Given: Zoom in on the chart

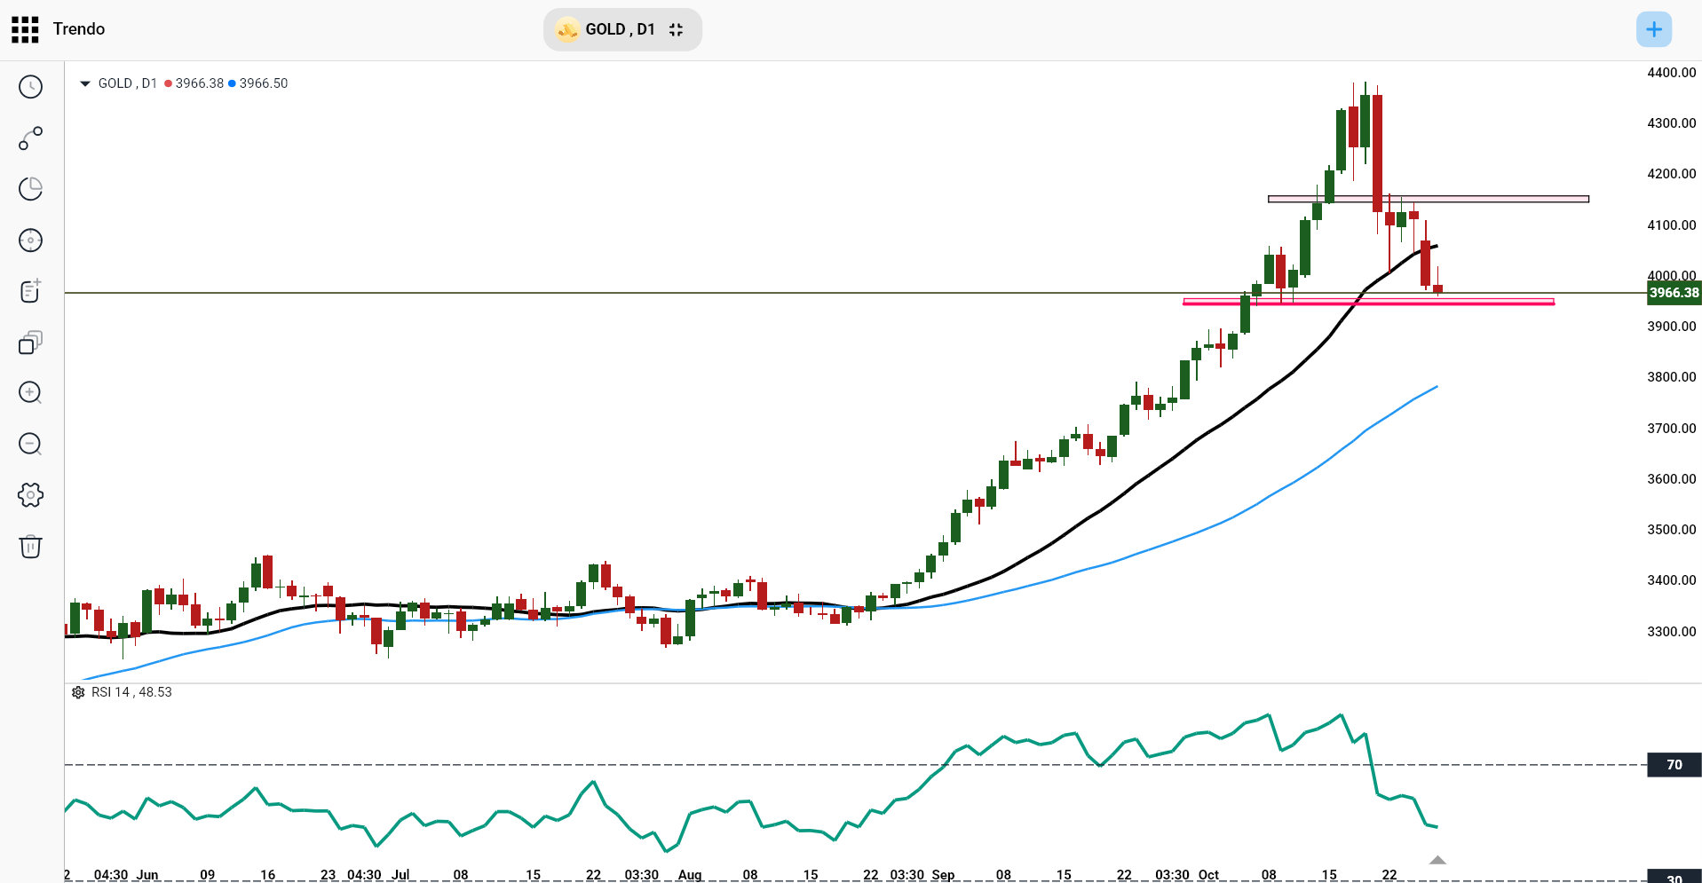Looking at the screenshot, I should click(30, 392).
